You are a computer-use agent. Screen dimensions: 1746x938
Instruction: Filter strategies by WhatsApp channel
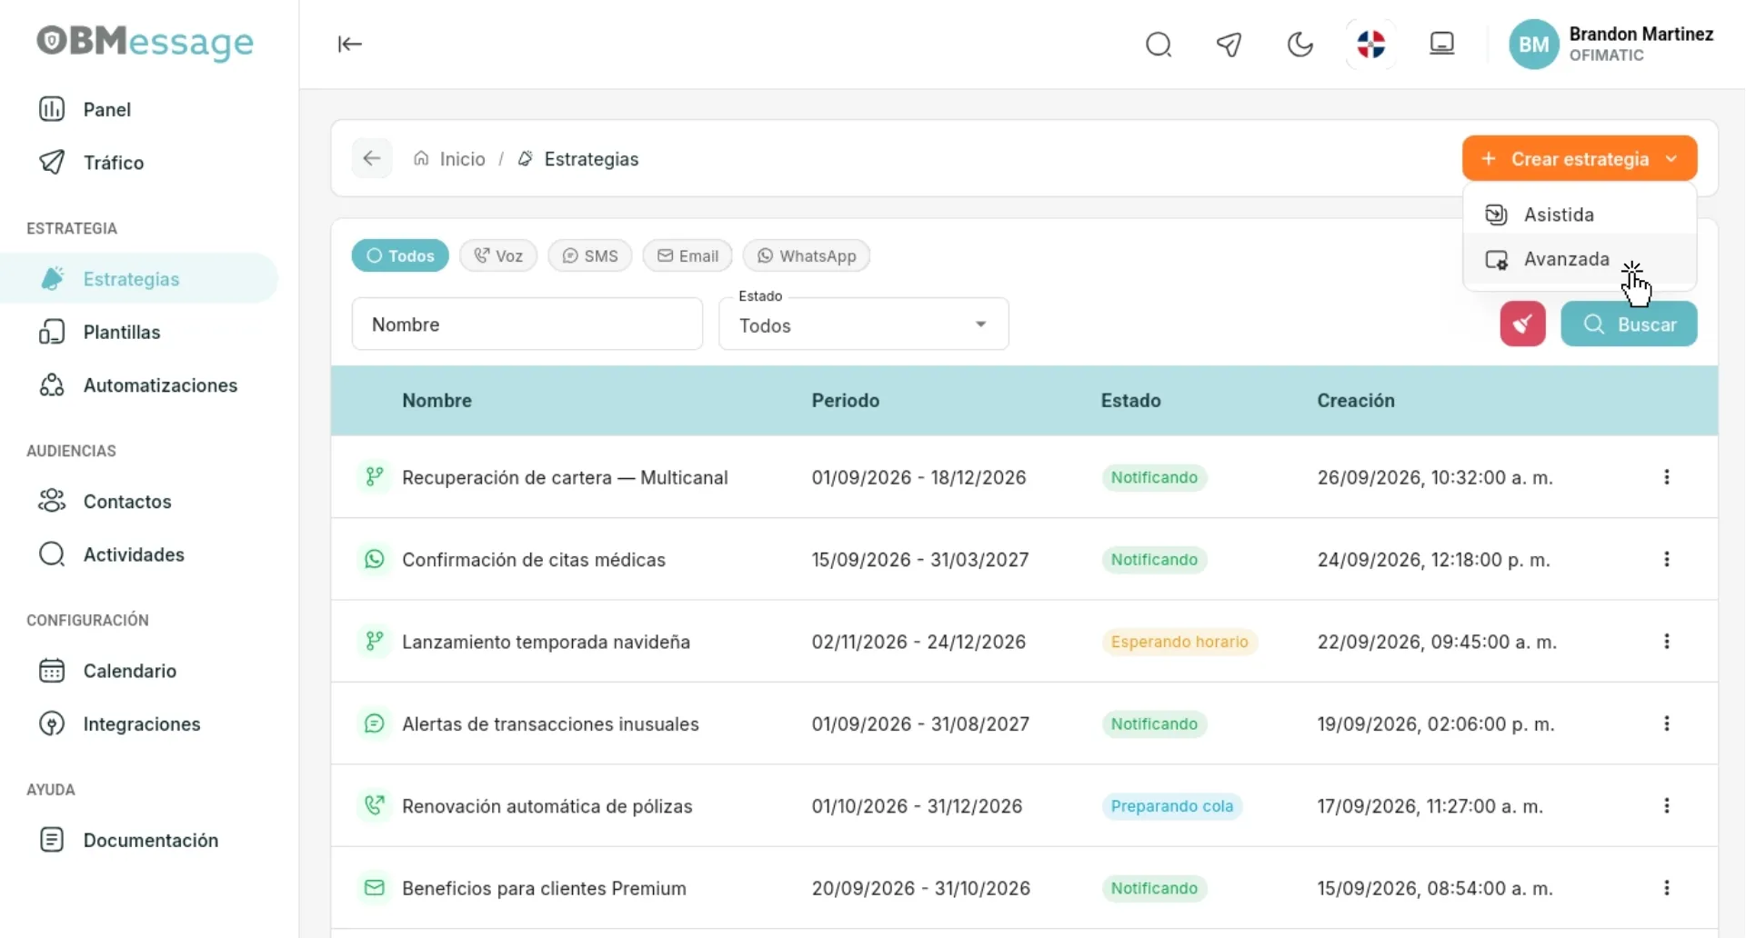807,255
